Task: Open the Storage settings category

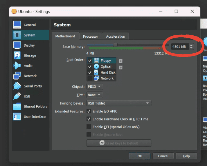Action: coord(31,55)
